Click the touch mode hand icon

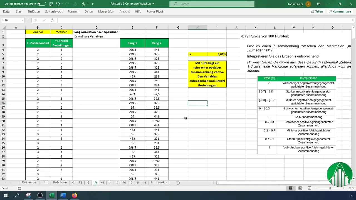(x=83, y=4)
